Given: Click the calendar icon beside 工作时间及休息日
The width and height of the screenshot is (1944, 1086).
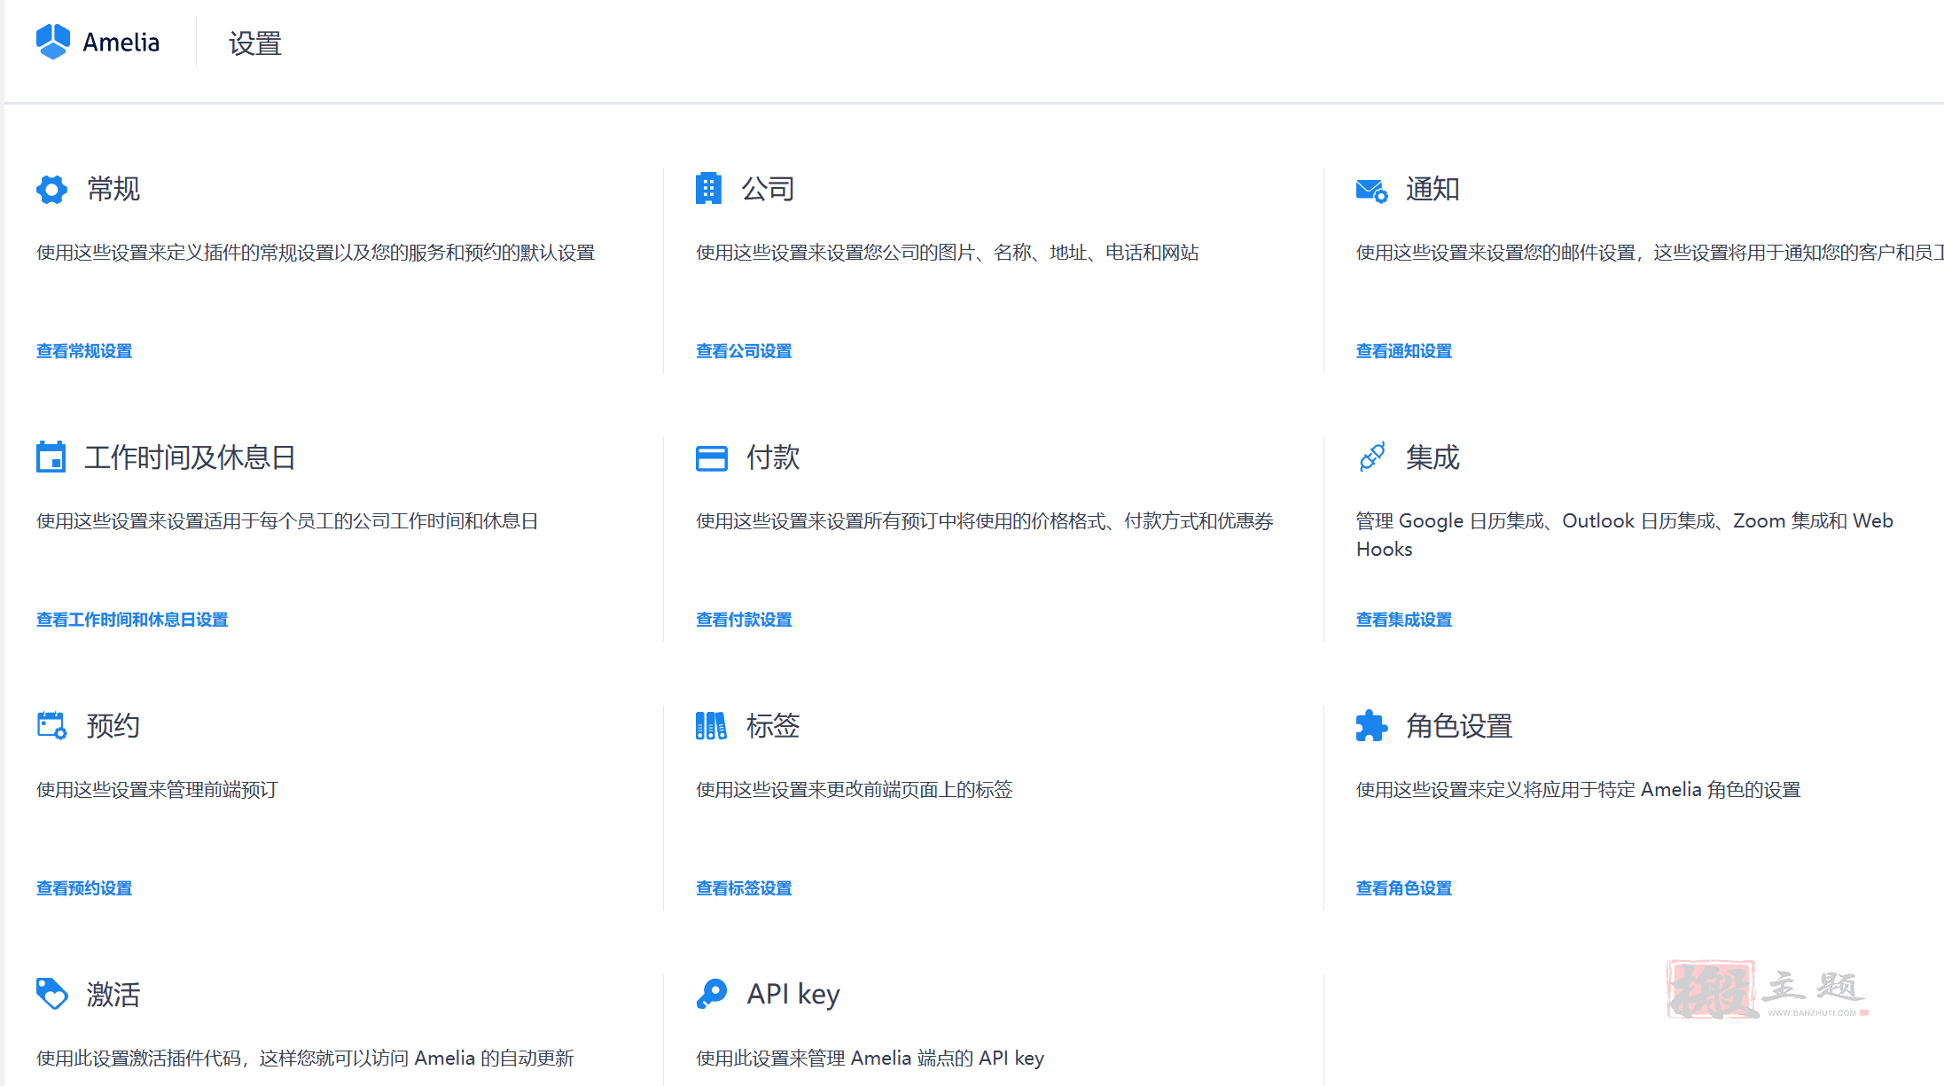Looking at the screenshot, I should point(51,457).
